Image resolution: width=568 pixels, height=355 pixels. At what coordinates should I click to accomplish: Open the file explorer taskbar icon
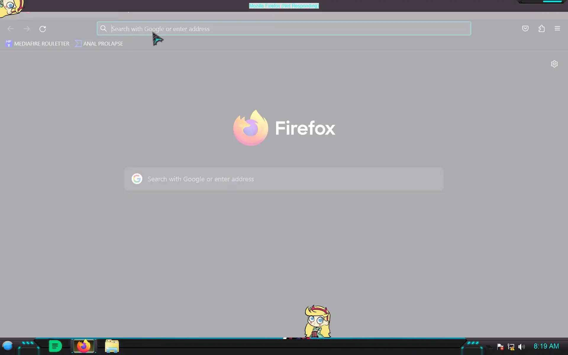[x=112, y=346]
